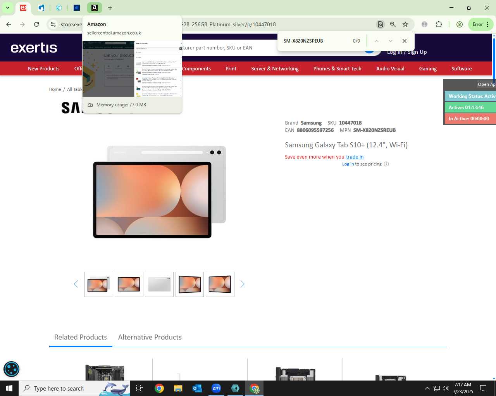
Task: Open the volume control in system tray
Action: coord(446,388)
